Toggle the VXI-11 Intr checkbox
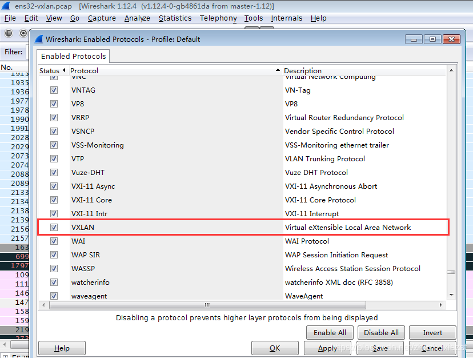This screenshot has width=473, height=358. pos(54,213)
